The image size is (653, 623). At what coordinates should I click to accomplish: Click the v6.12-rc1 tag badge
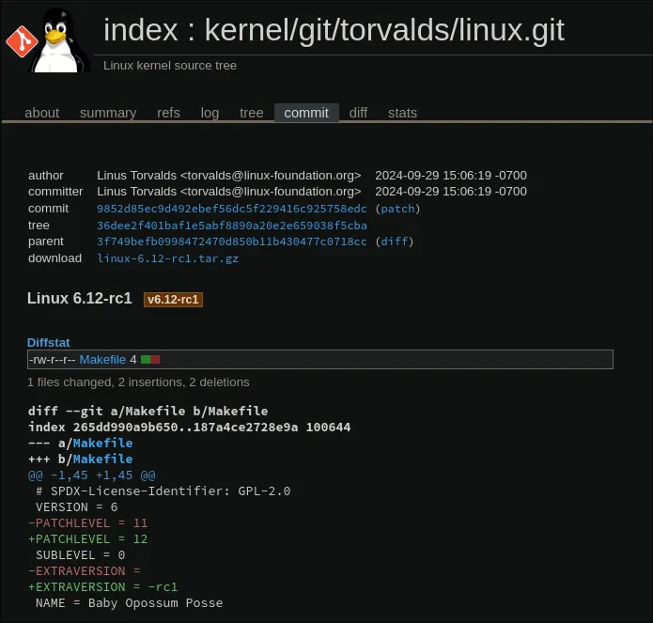coord(173,300)
